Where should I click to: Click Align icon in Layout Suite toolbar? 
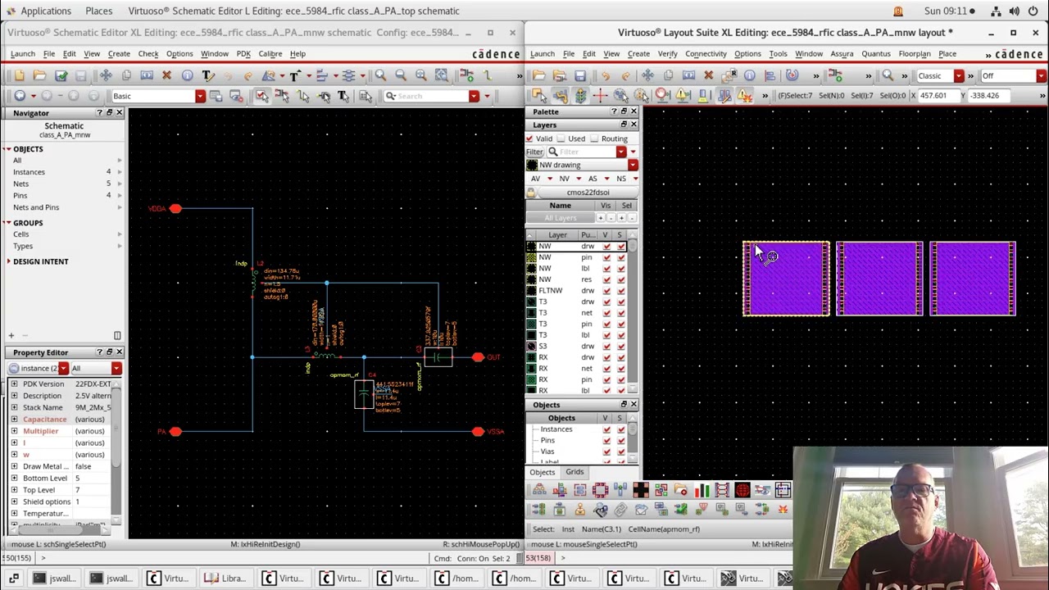[770, 75]
